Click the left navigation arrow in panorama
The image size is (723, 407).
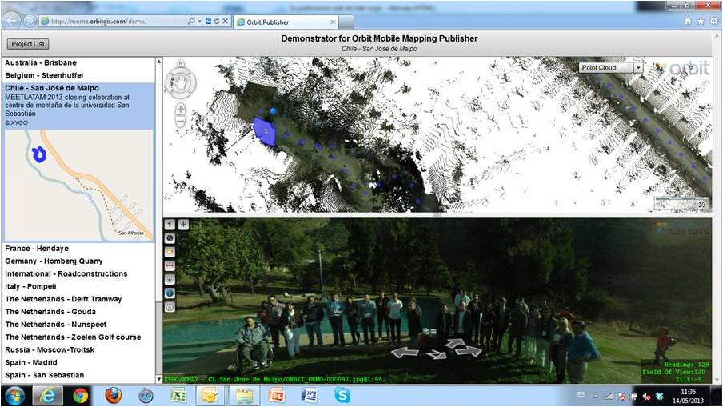point(405,353)
